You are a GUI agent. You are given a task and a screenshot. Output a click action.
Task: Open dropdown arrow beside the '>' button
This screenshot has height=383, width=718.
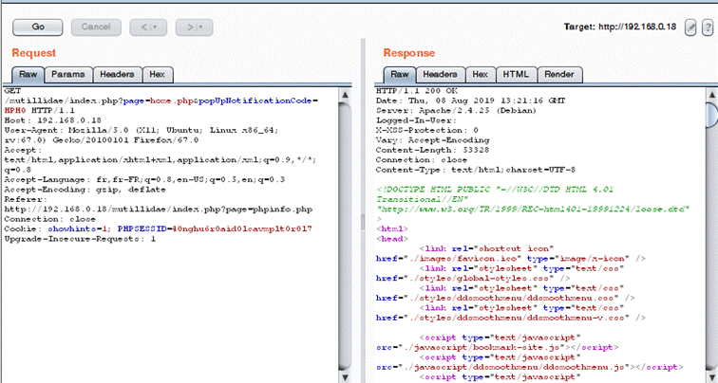[x=201, y=27]
